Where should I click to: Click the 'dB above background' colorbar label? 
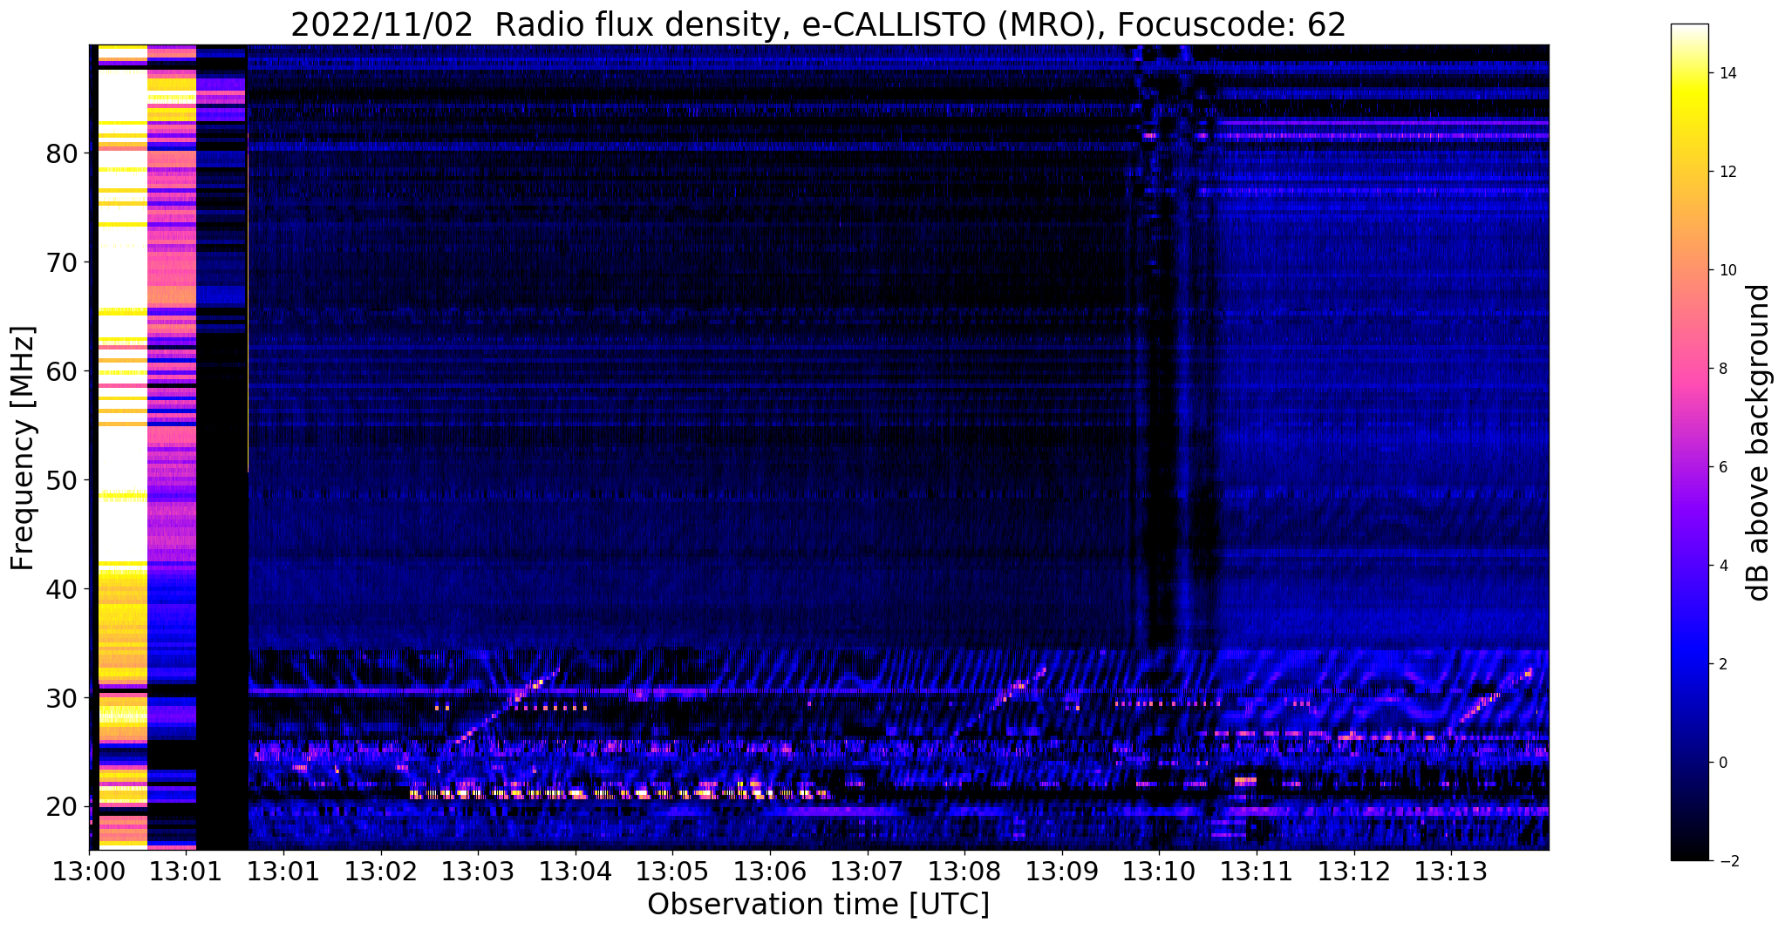coord(1759,443)
